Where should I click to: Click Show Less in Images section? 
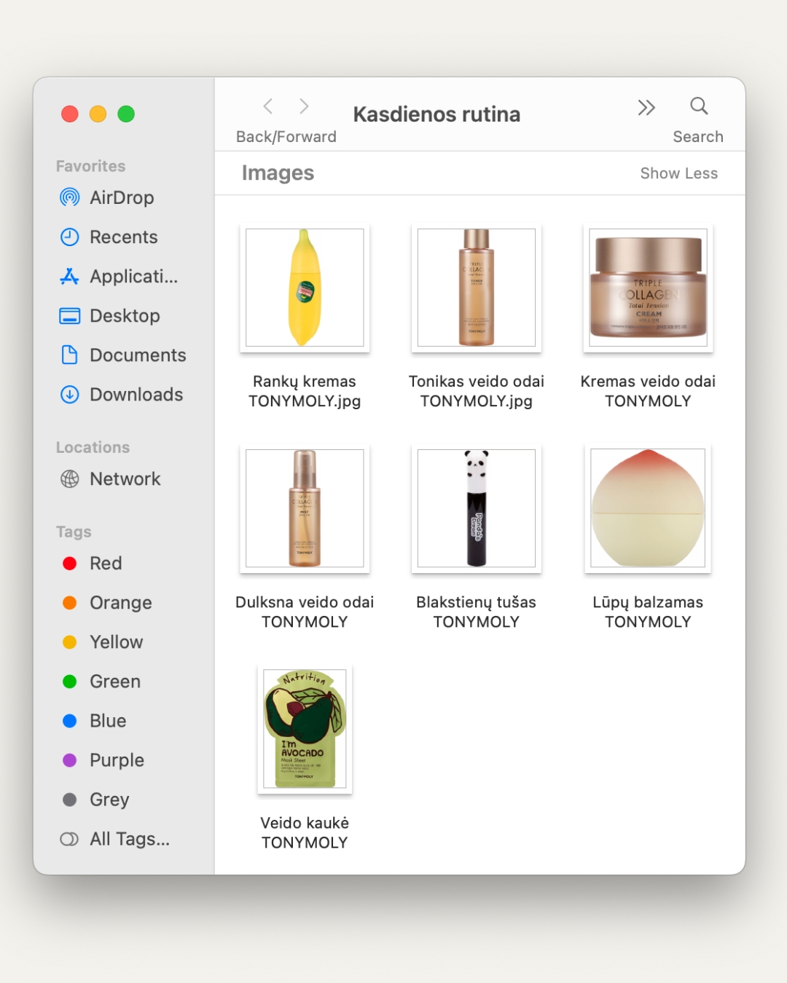678,173
